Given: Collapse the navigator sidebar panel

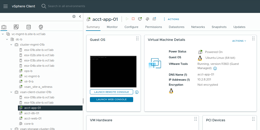Looking at the screenshot, I should (x=80, y=16).
